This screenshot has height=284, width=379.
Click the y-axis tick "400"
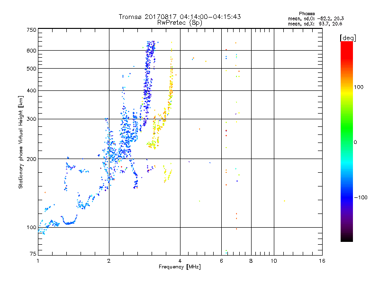[31, 90]
